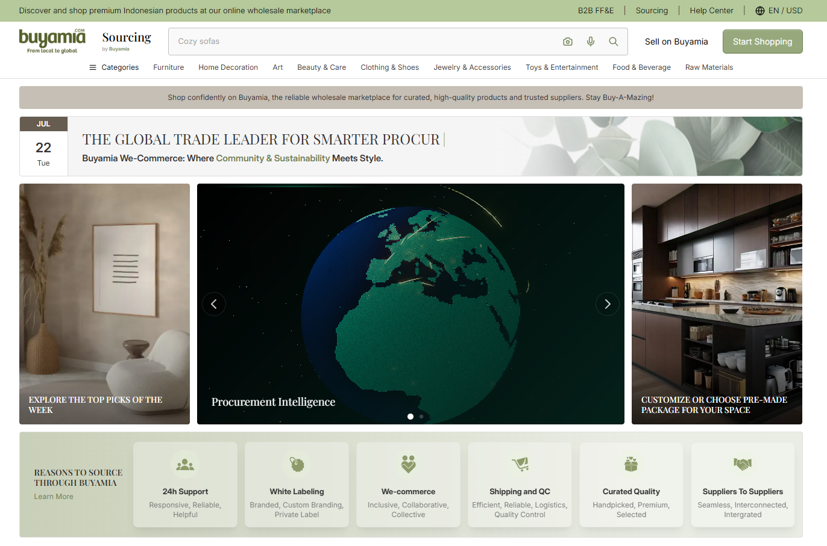Click the Community & Sustainability green text
Viewport: 827px width, 546px height.
tap(273, 158)
